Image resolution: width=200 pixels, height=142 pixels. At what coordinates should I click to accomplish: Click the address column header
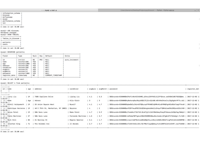pyautogui.click(x=38, y=89)
